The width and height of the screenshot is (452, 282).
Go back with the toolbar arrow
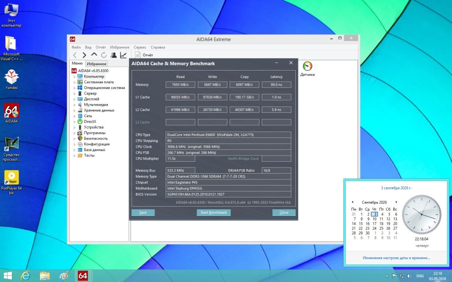coord(75,55)
